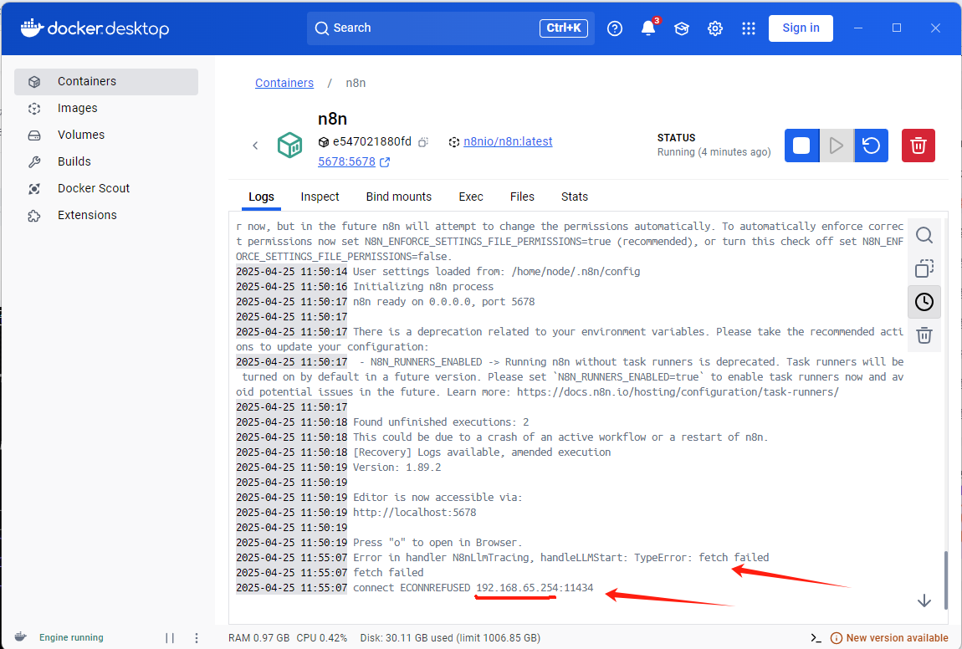Viewport: 962px width, 649px height.
Task: Click the CPU 0.42% status text
Action: (x=321, y=638)
